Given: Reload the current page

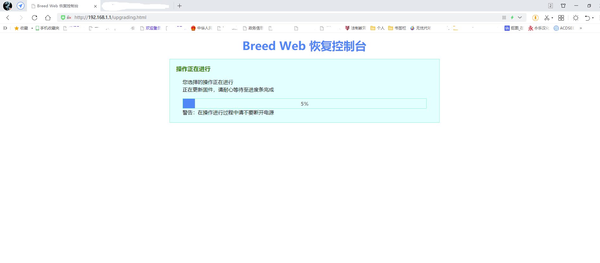Looking at the screenshot, I should click(x=35, y=18).
